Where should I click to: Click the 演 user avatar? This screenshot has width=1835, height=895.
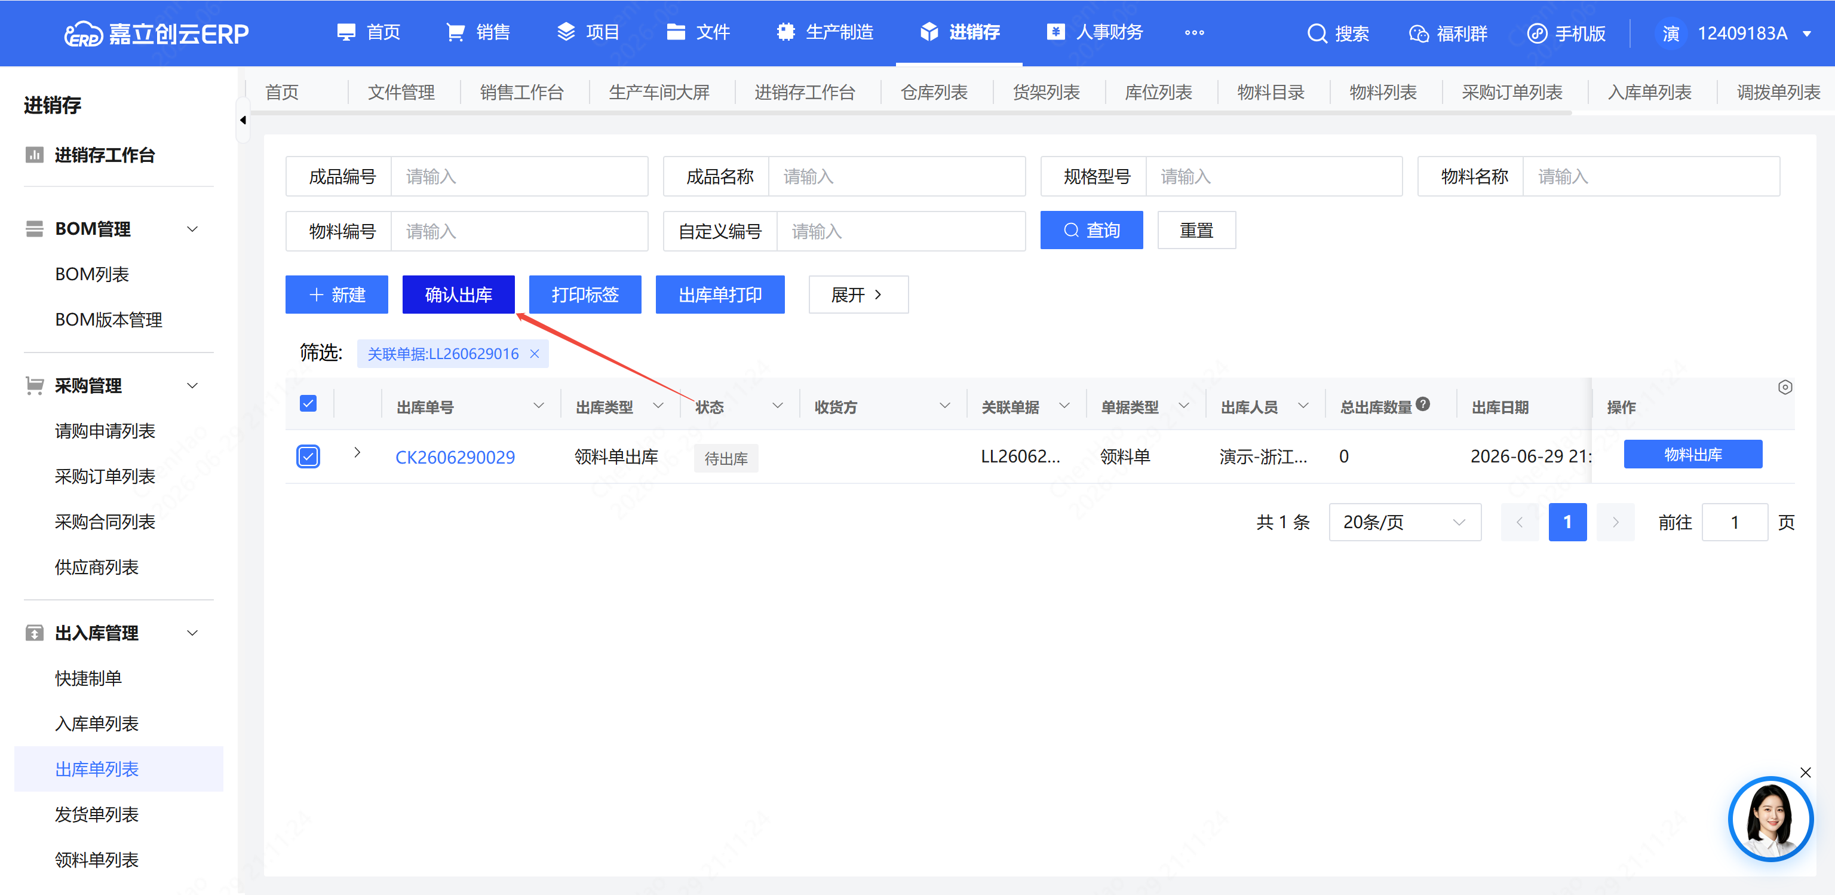click(x=1671, y=33)
